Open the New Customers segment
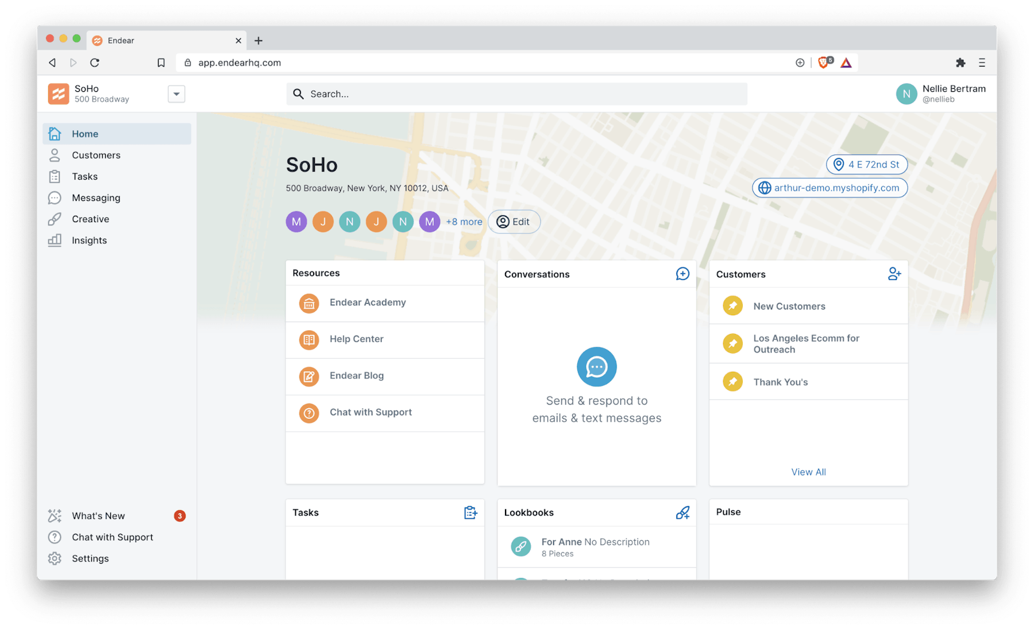1034x629 pixels. [809, 306]
